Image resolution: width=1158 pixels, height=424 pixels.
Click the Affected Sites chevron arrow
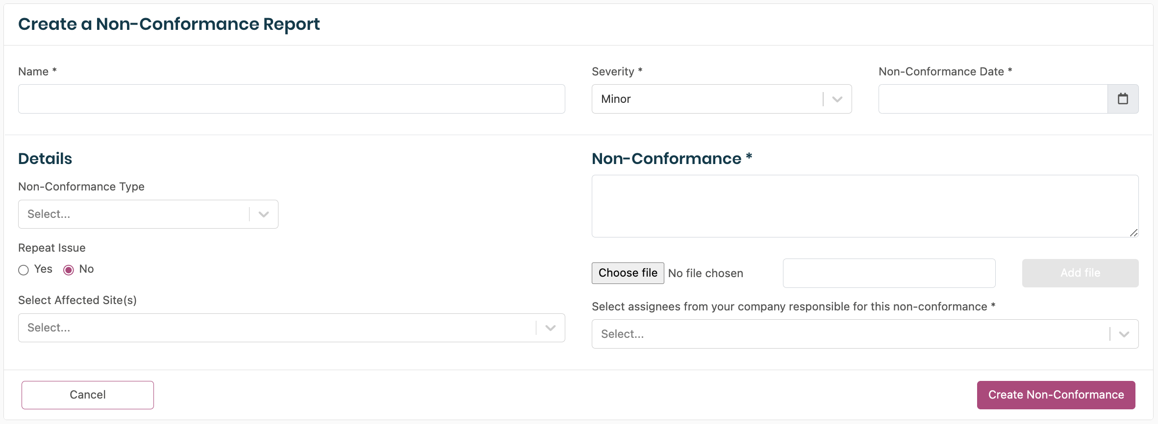[551, 328]
